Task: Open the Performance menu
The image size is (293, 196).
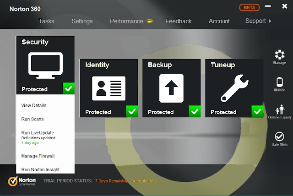Action: pyautogui.click(x=126, y=21)
